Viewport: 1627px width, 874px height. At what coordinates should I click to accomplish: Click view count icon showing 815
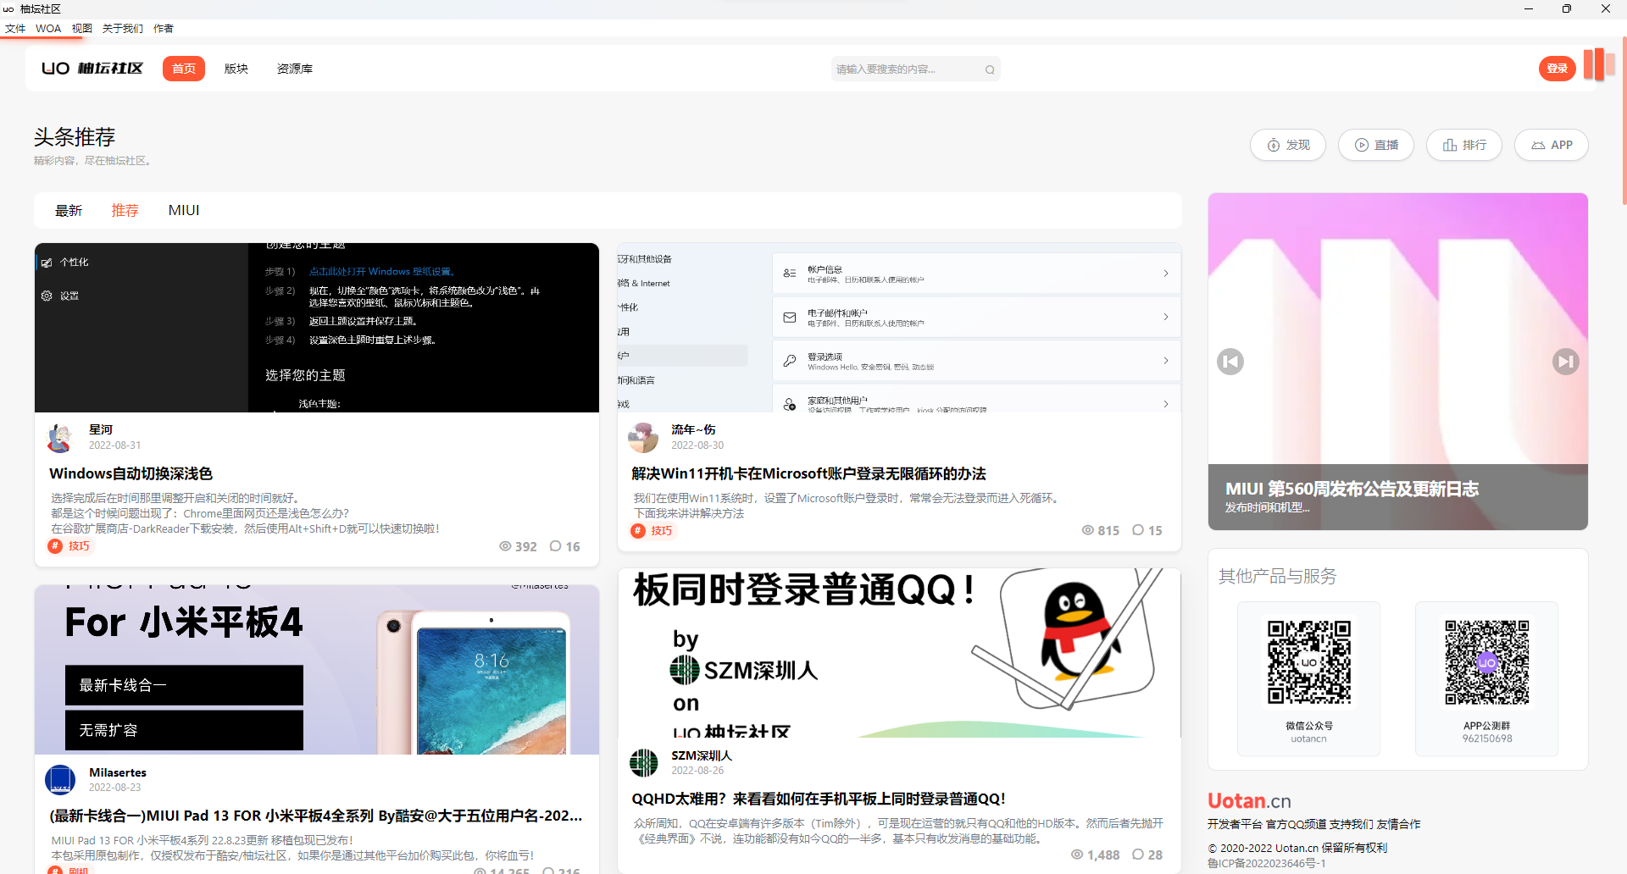(1088, 530)
